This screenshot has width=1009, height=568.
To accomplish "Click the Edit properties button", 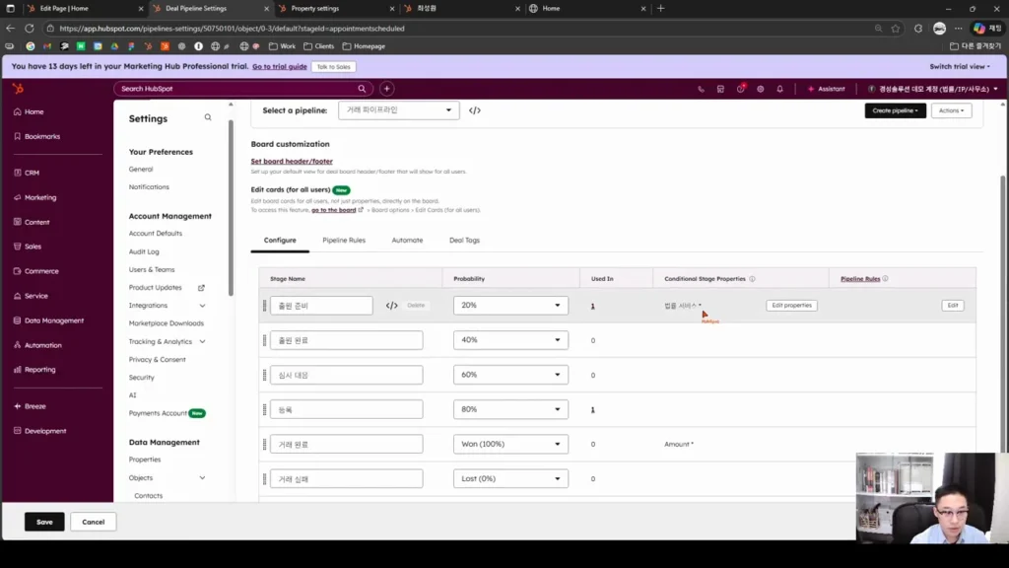I will click(791, 306).
